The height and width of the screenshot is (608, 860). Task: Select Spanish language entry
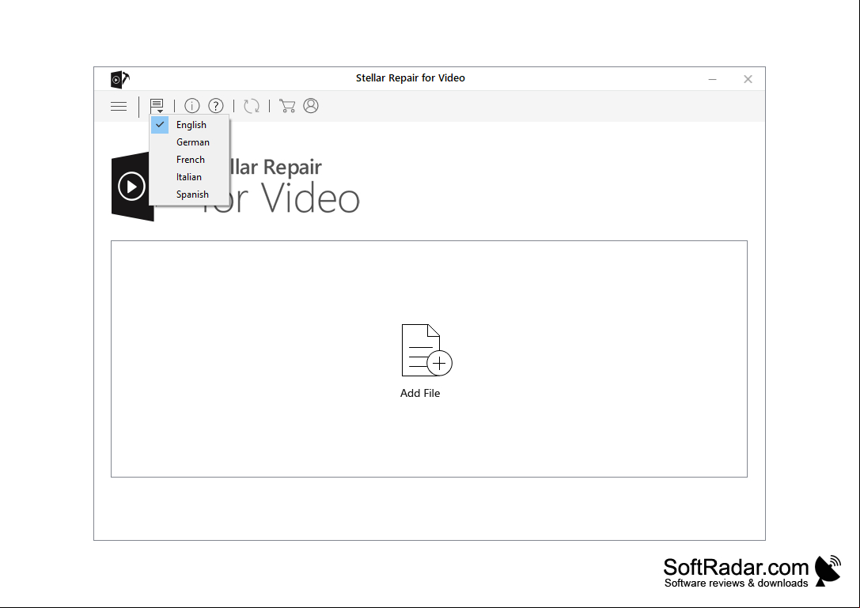click(x=189, y=194)
